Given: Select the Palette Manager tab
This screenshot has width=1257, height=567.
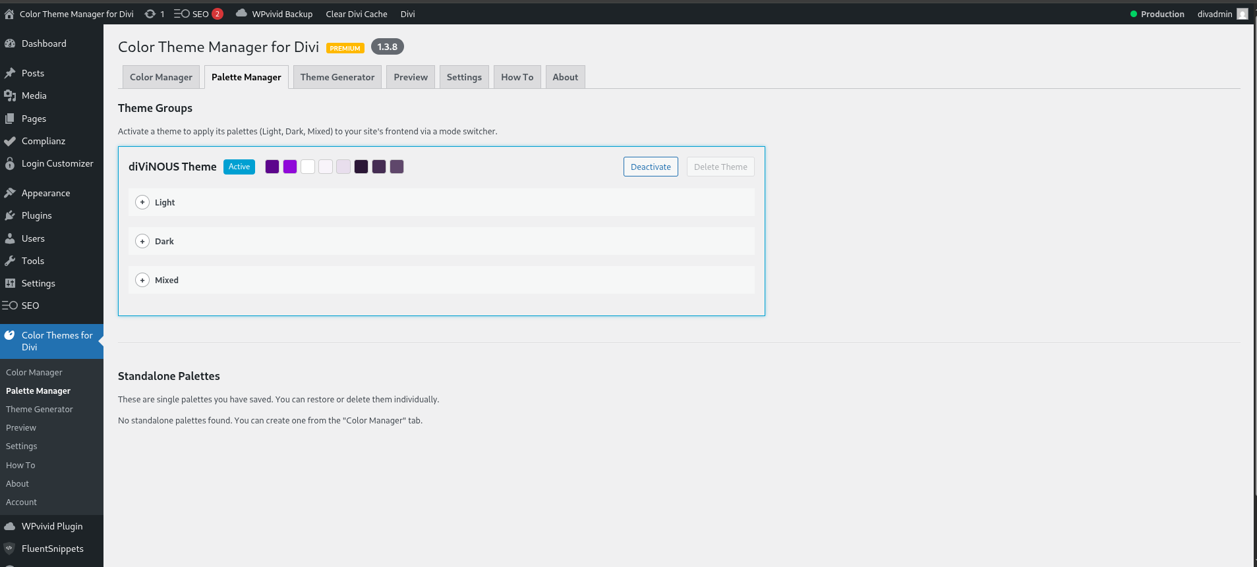Looking at the screenshot, I should pyautogui.click(x=247, y=77).
